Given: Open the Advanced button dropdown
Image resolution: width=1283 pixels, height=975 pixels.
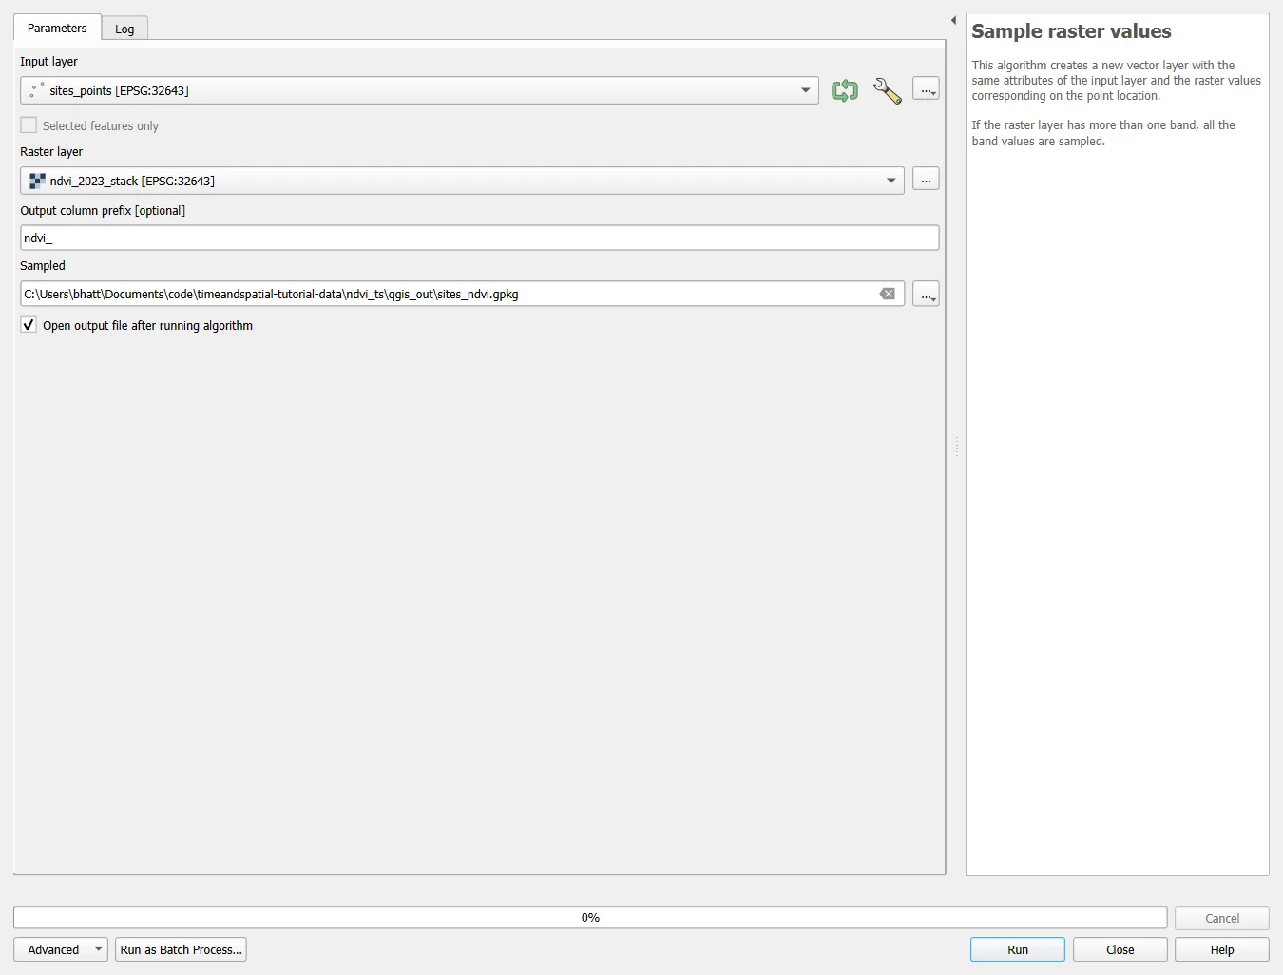Looking at the screenshot, I should (61, 949).
